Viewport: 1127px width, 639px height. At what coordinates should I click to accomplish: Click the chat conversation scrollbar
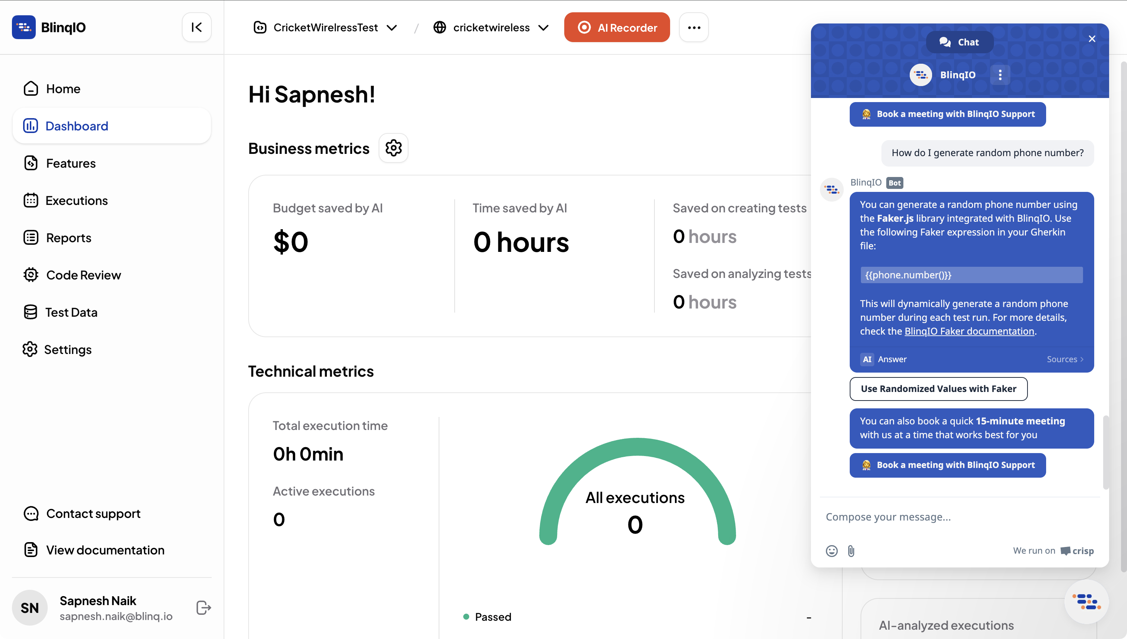[x=1105, y=452]
